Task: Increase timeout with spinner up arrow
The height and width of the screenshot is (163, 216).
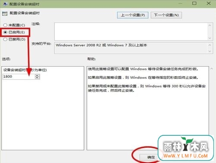Action: 37,75
